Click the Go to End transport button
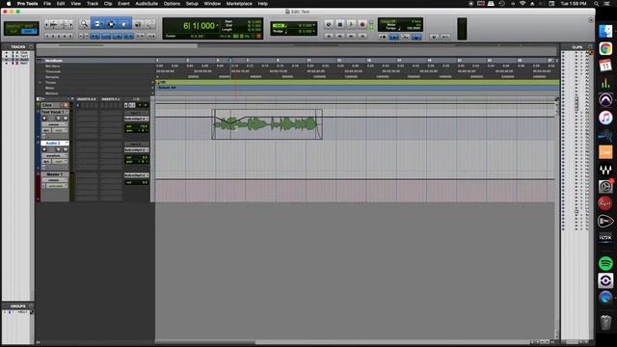 (362, 36)
